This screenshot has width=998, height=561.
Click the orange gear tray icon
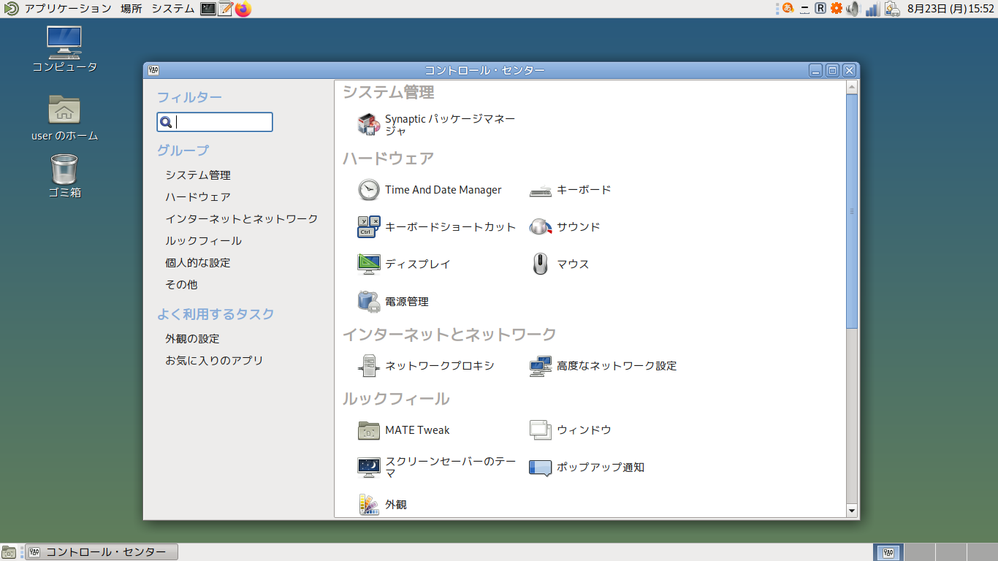[837, 8]
